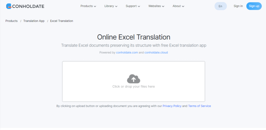Open the En language selector

tap(220, 6)
